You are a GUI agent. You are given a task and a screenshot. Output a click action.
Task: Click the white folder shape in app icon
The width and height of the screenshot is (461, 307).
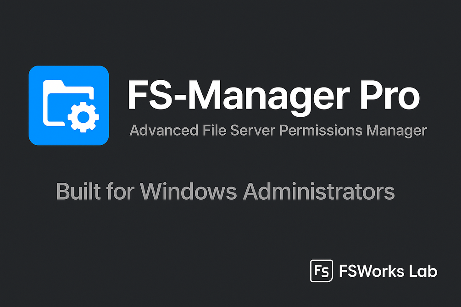[60, 99]
